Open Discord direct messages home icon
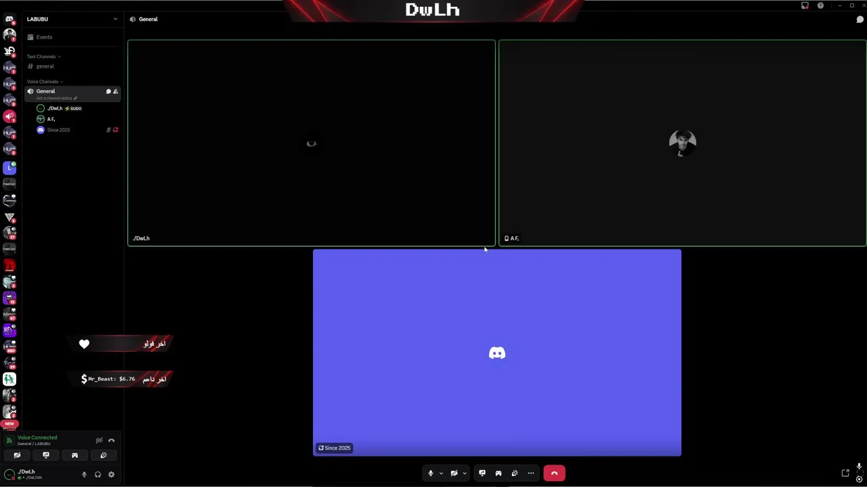 point(9,19)
